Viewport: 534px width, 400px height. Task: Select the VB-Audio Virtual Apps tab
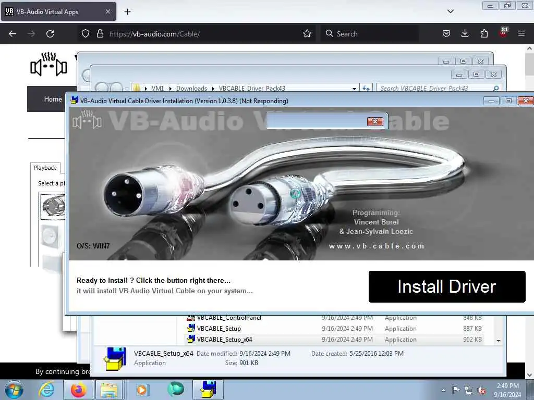click(58, 11)
